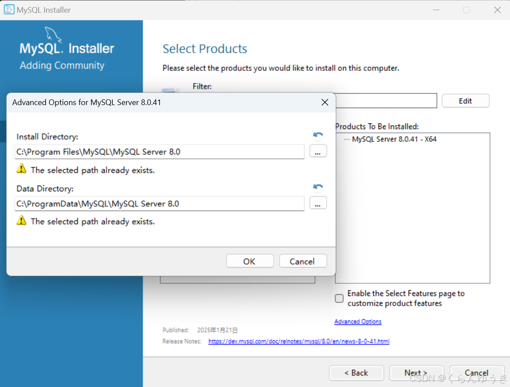Confirm the Advanced Options dialog with OK
The image size is (510, 387).
[x=250, y=261]
